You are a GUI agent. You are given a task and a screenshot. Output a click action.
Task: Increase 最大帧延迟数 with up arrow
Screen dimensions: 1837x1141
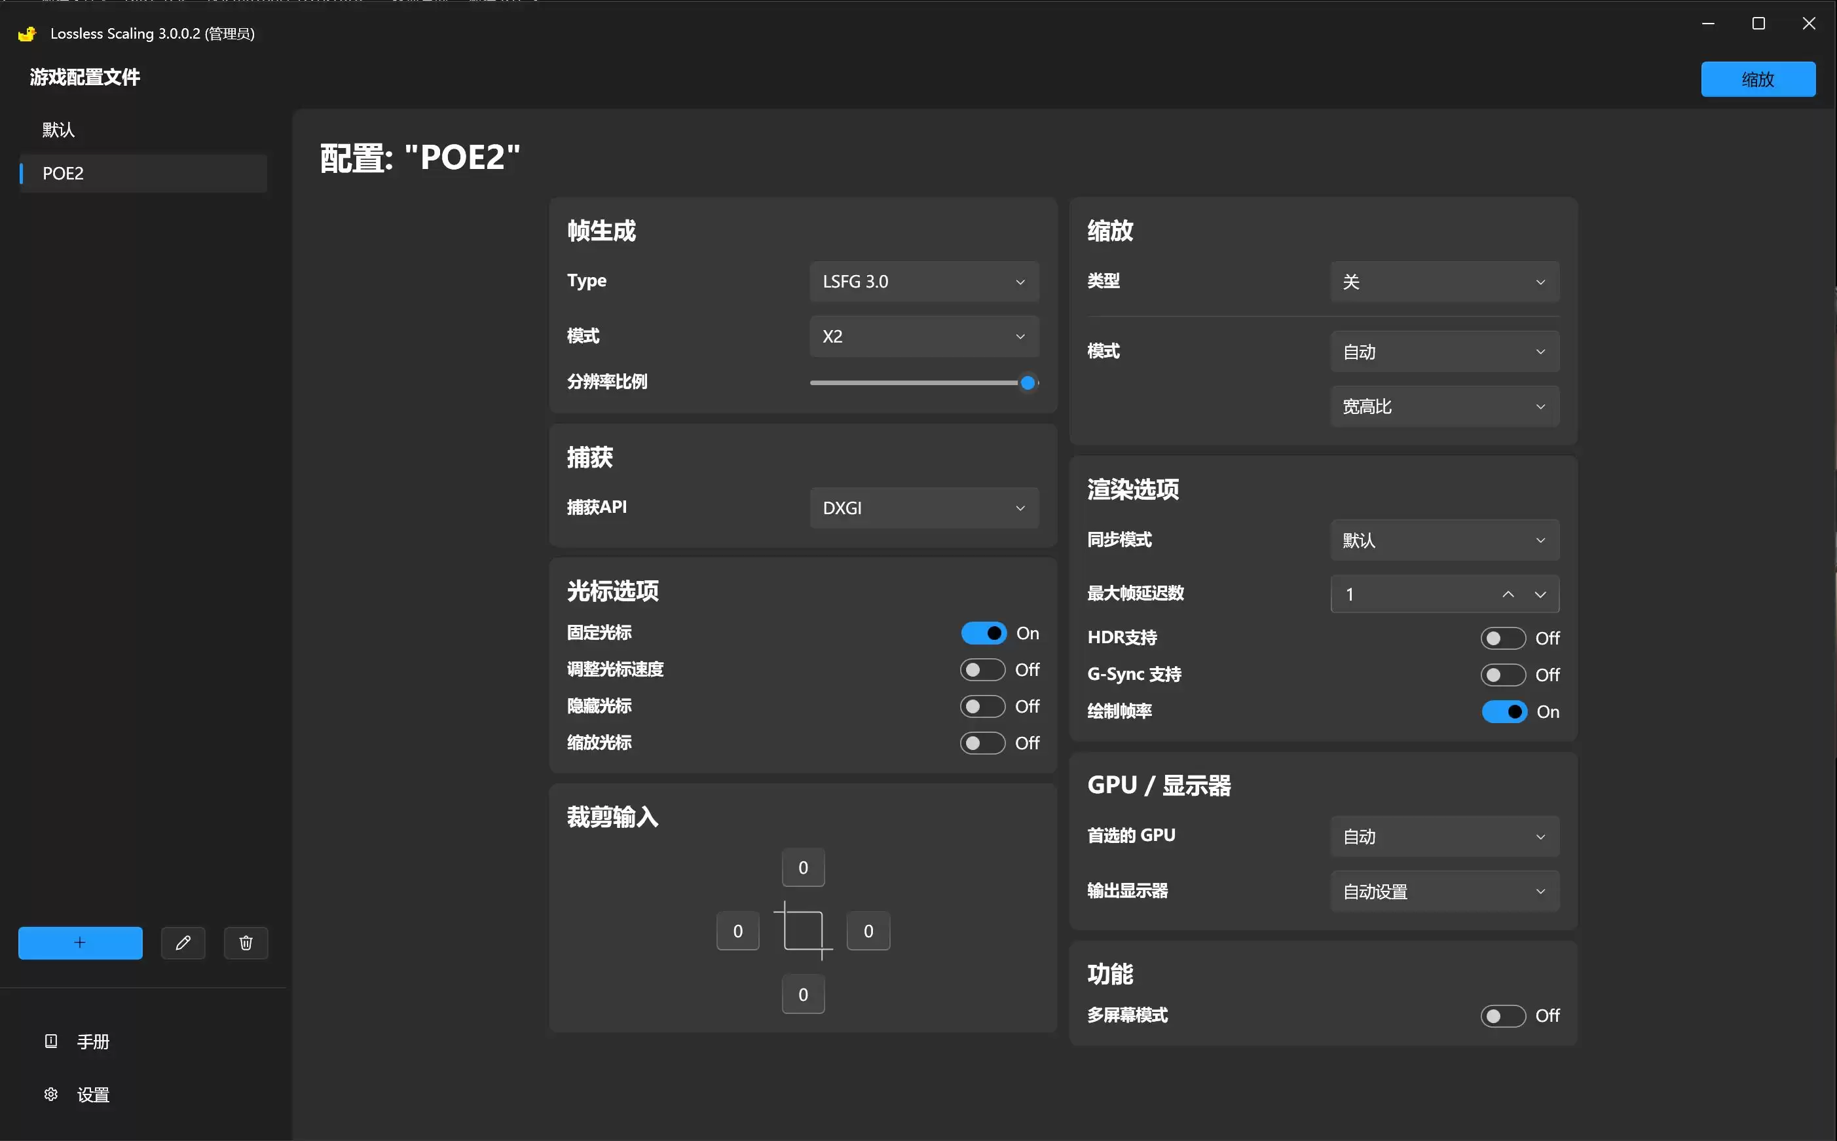pos(1508,595)
